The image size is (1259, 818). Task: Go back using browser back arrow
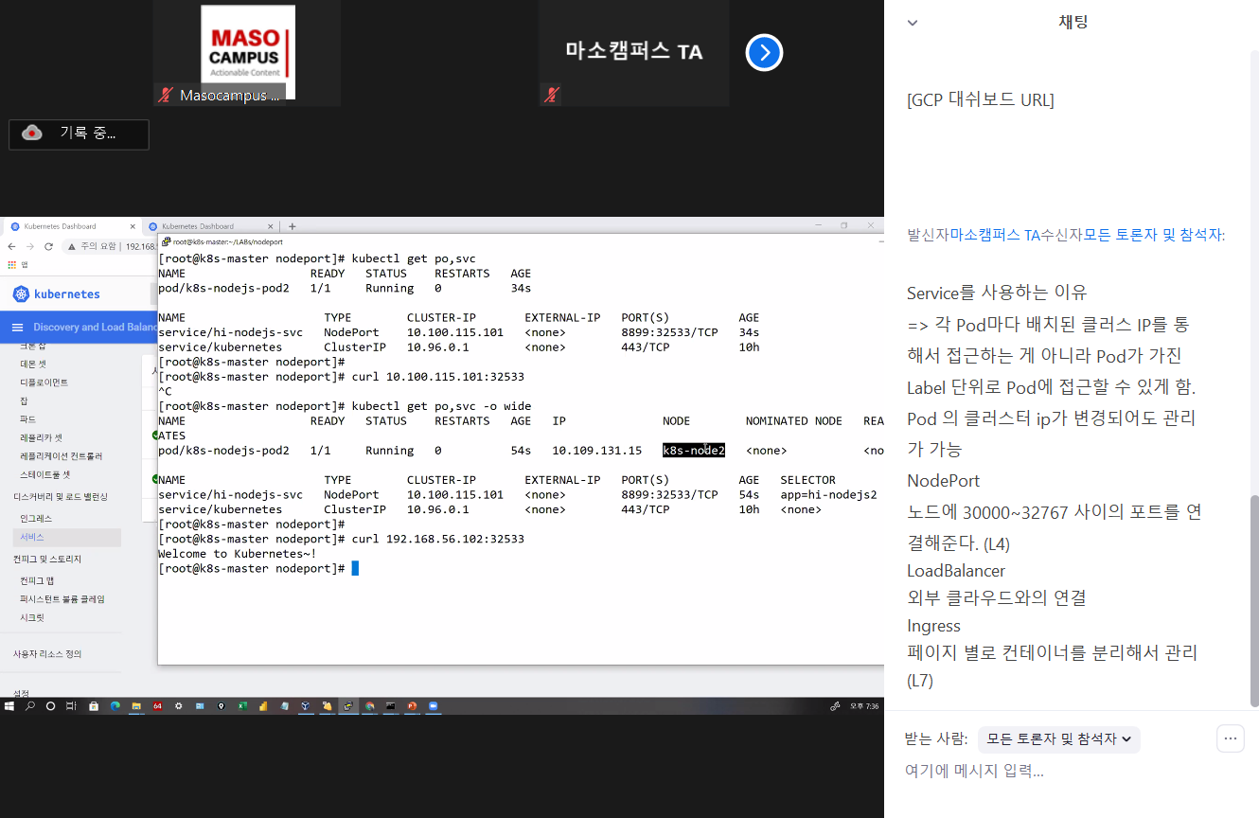11,246
